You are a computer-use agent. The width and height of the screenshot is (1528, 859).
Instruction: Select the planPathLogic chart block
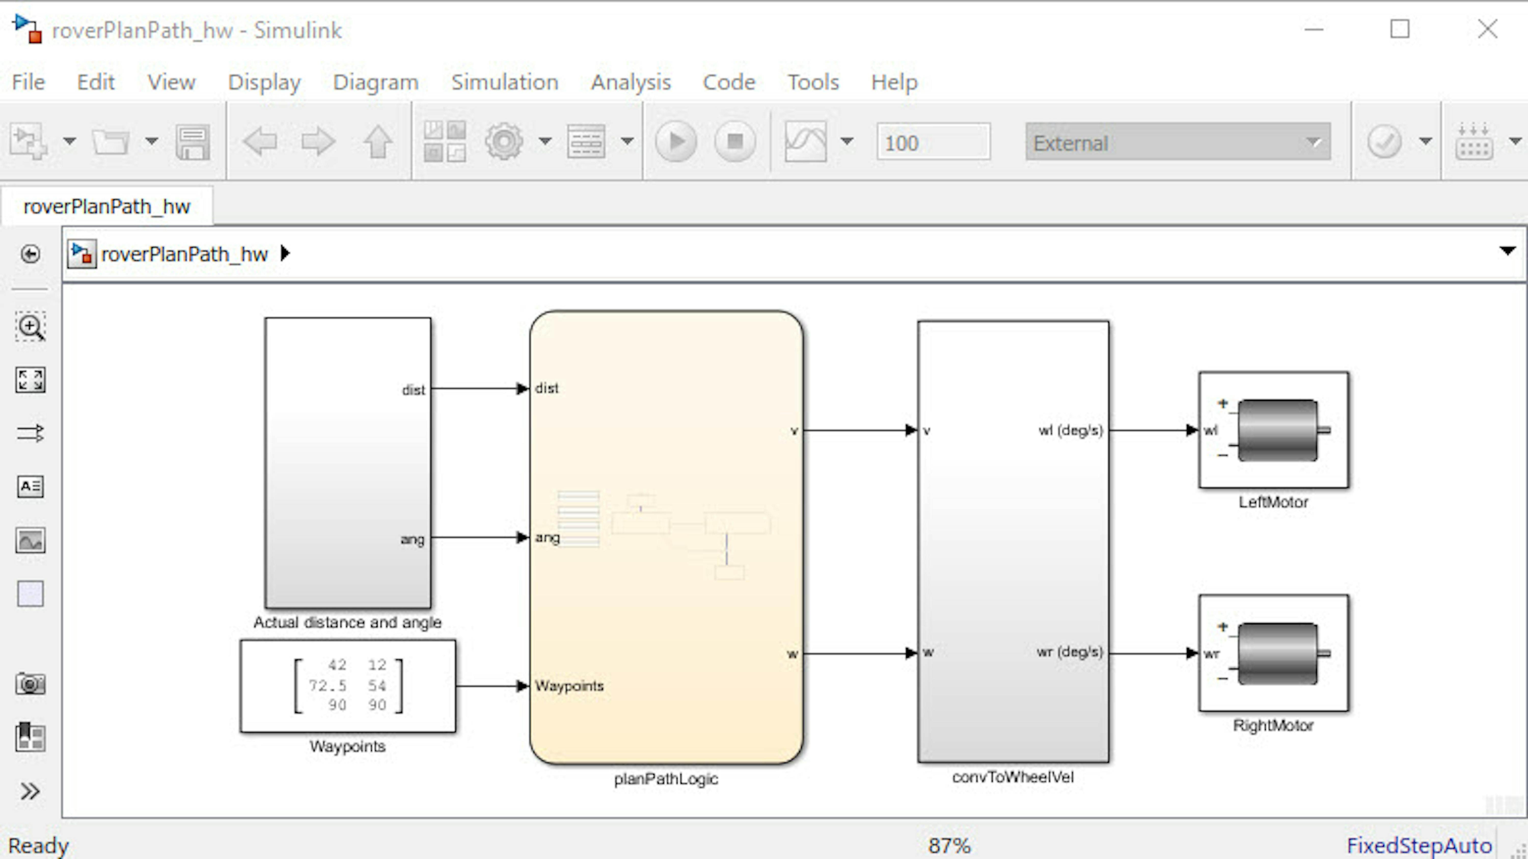tap(666, 537)
